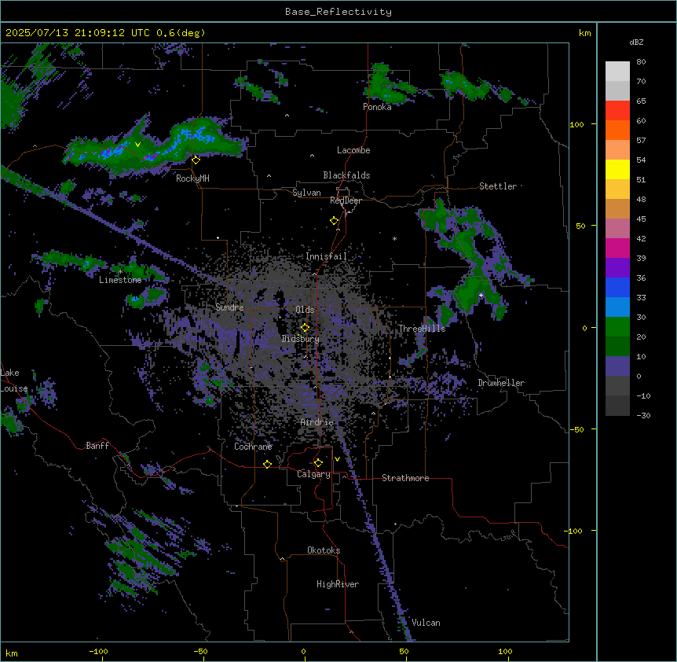This screenshot has height=662, width=677.
Task: Select the red legend swatch for 60-65 dBZ
Action: [x=617, y=110]
